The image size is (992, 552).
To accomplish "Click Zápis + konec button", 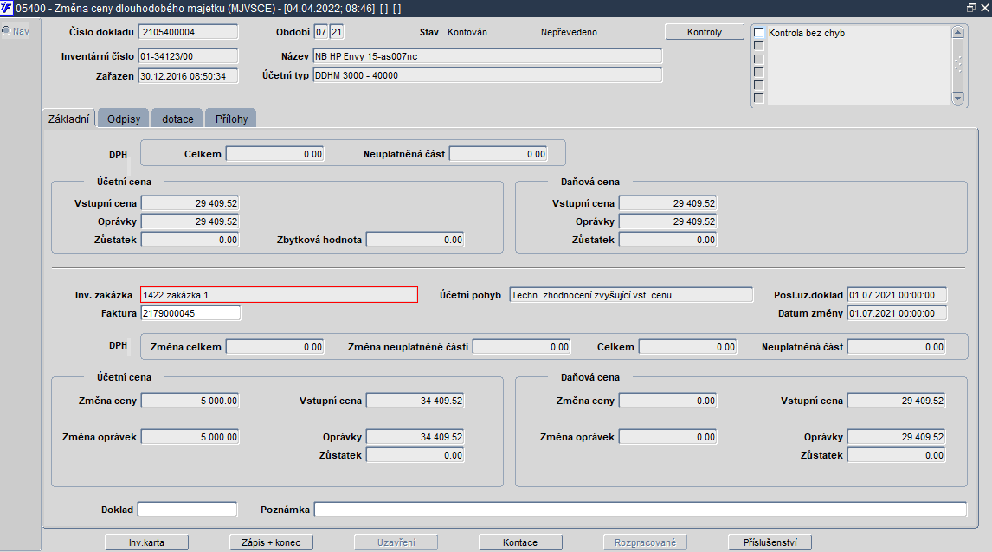I will point(271,542).
